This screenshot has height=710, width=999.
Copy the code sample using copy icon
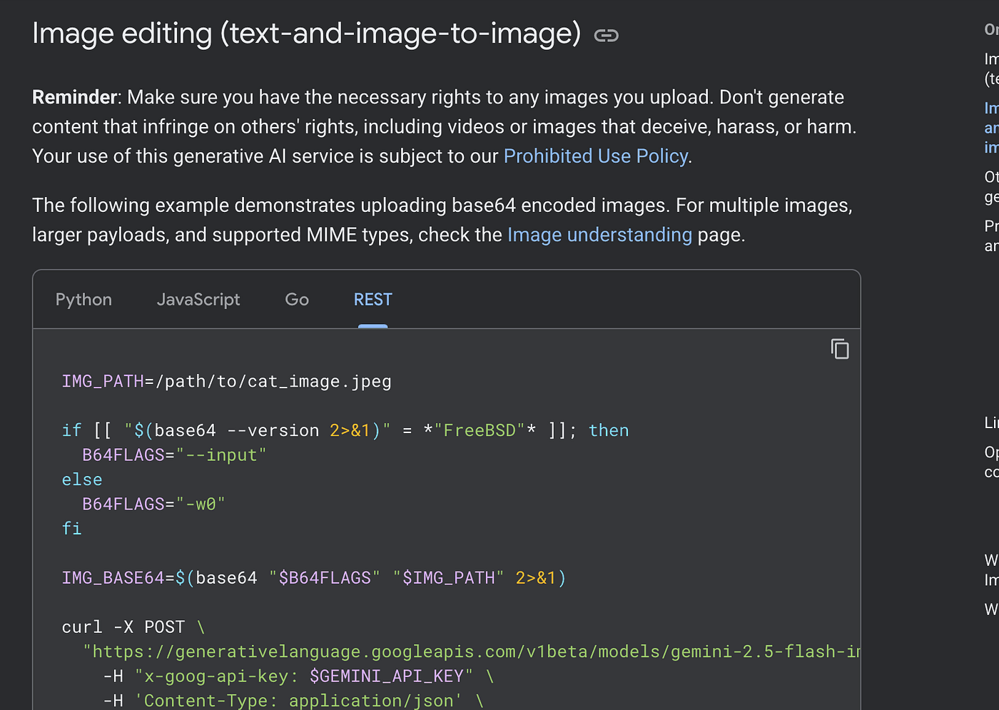pyautogui.click(x=840, y=349)
